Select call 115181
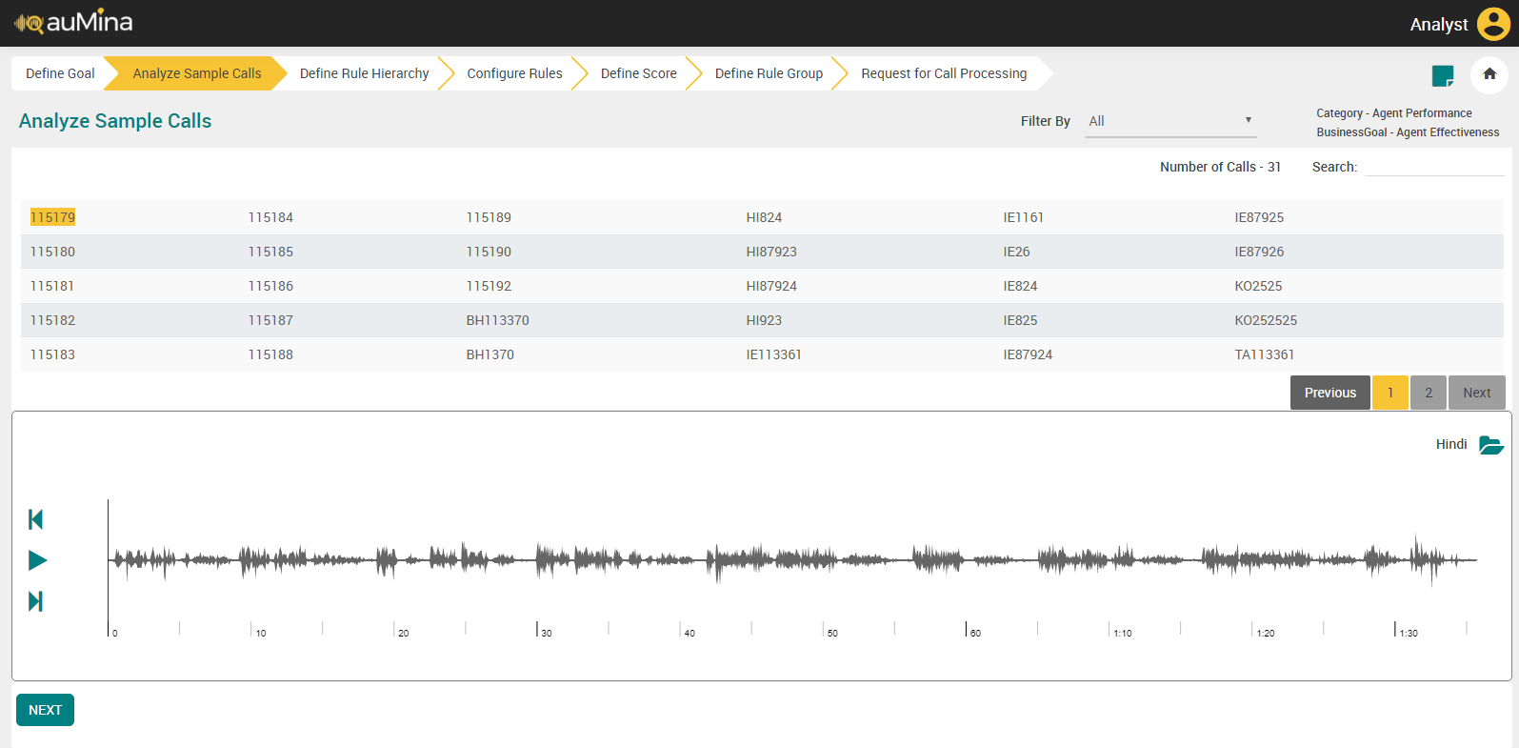 coord(52,286)
